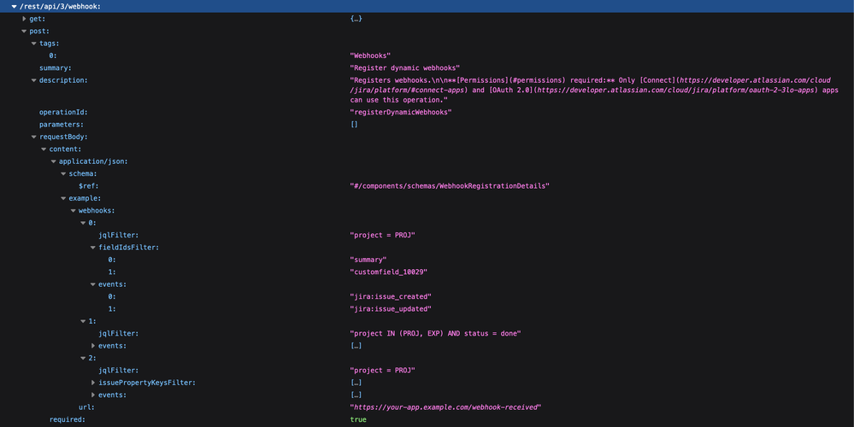
Task: Click collapsed […] value of webhook 2 events
Action: tap(356, 395)
